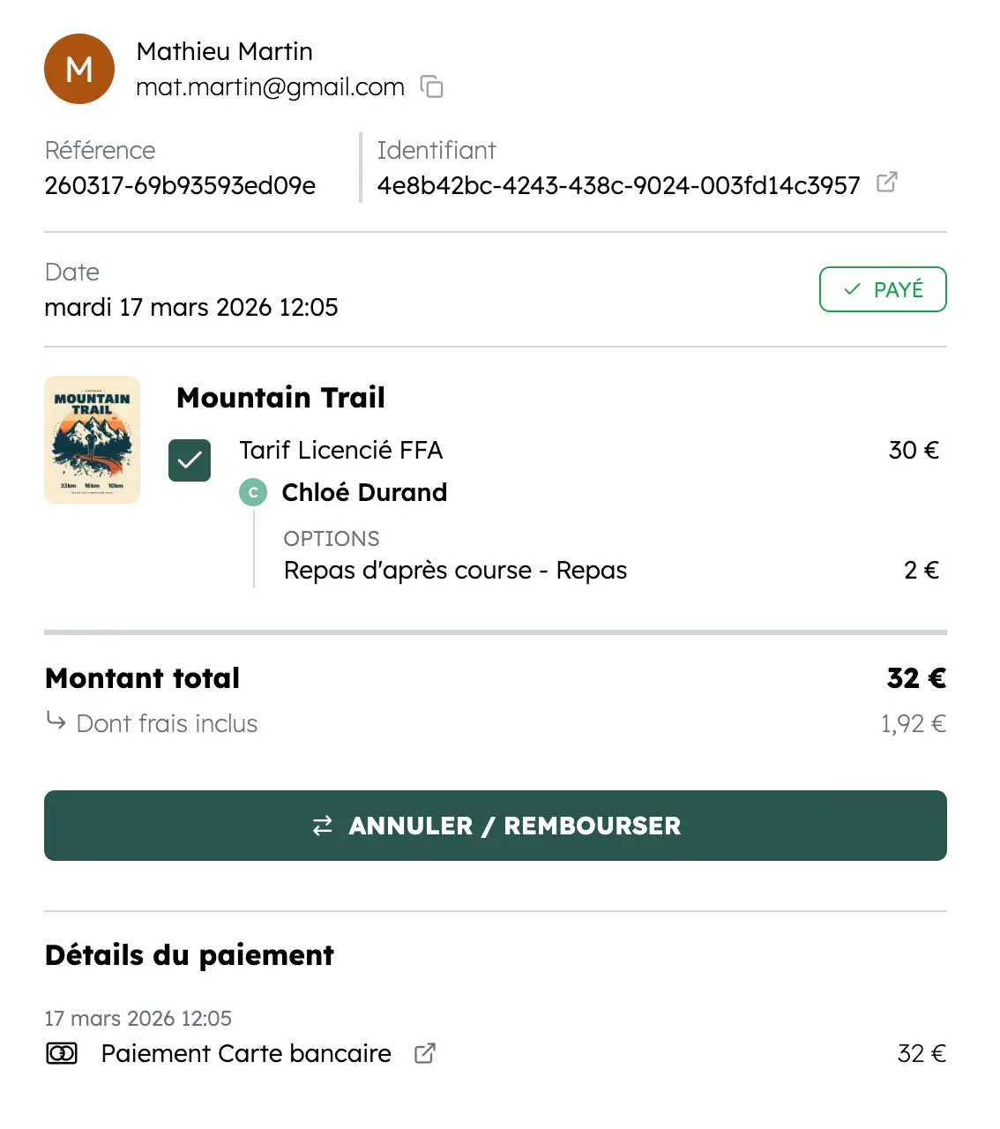Copy the mat.martin@gmail.com email address
This screenshot has width=1000, height=1129.
pos(432,86)
